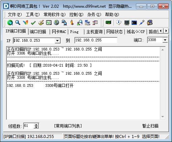Click the blue syringe injection icon

142,23
